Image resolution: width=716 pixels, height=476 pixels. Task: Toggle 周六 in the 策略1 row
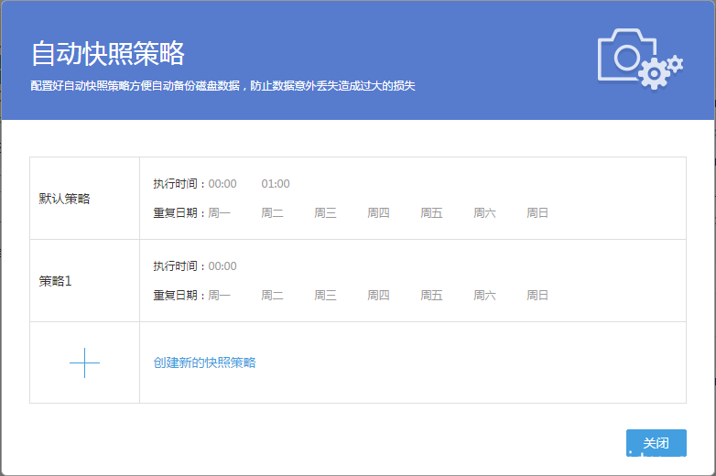click(485, 296)
